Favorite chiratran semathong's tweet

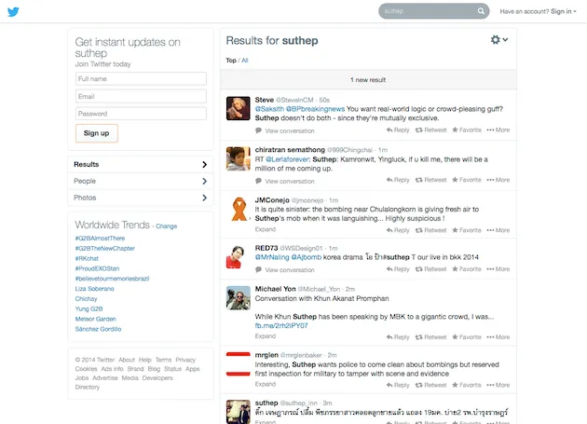point(467,180)
